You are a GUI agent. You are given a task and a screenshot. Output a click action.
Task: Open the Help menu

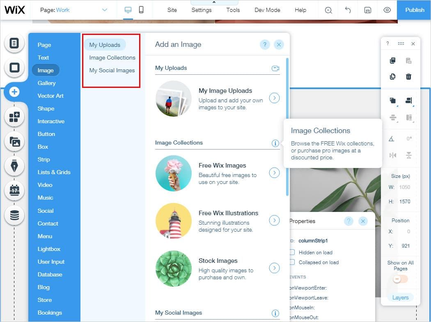pyautogui.click(x=300, y=10)
